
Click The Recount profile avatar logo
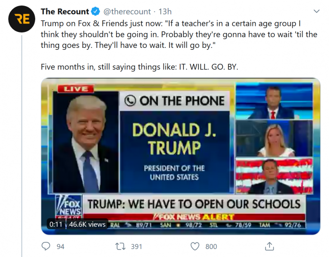[x=22, y=19]
